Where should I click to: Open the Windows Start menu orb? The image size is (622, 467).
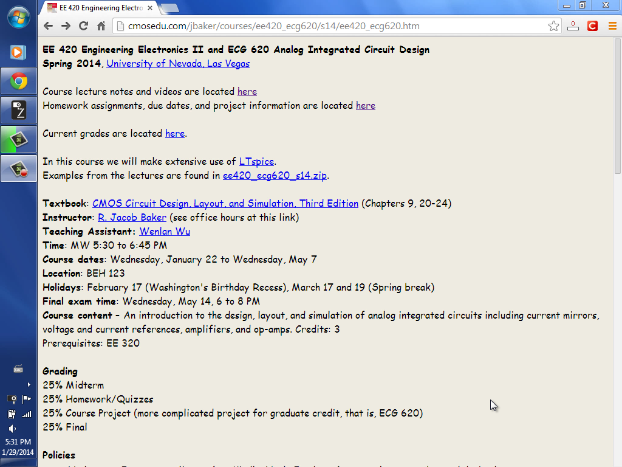[18, 16]
